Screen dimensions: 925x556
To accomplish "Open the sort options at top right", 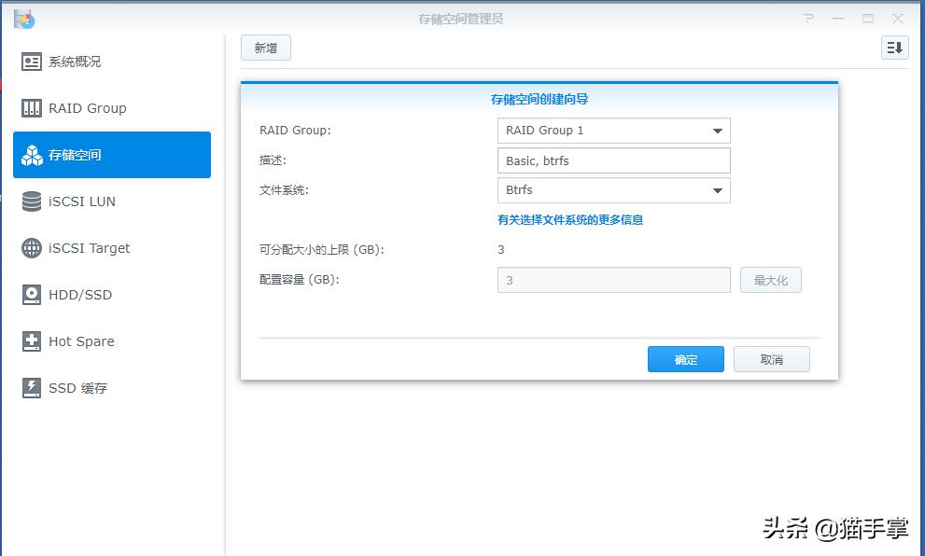I will [894, 48].
